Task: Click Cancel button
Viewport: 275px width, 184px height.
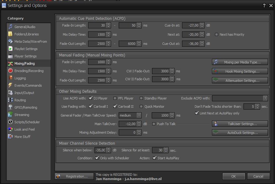Action: click(x=258, y=176)
